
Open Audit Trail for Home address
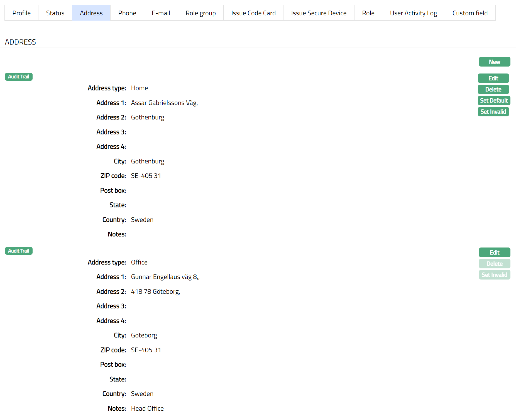(x=19, y=77)
